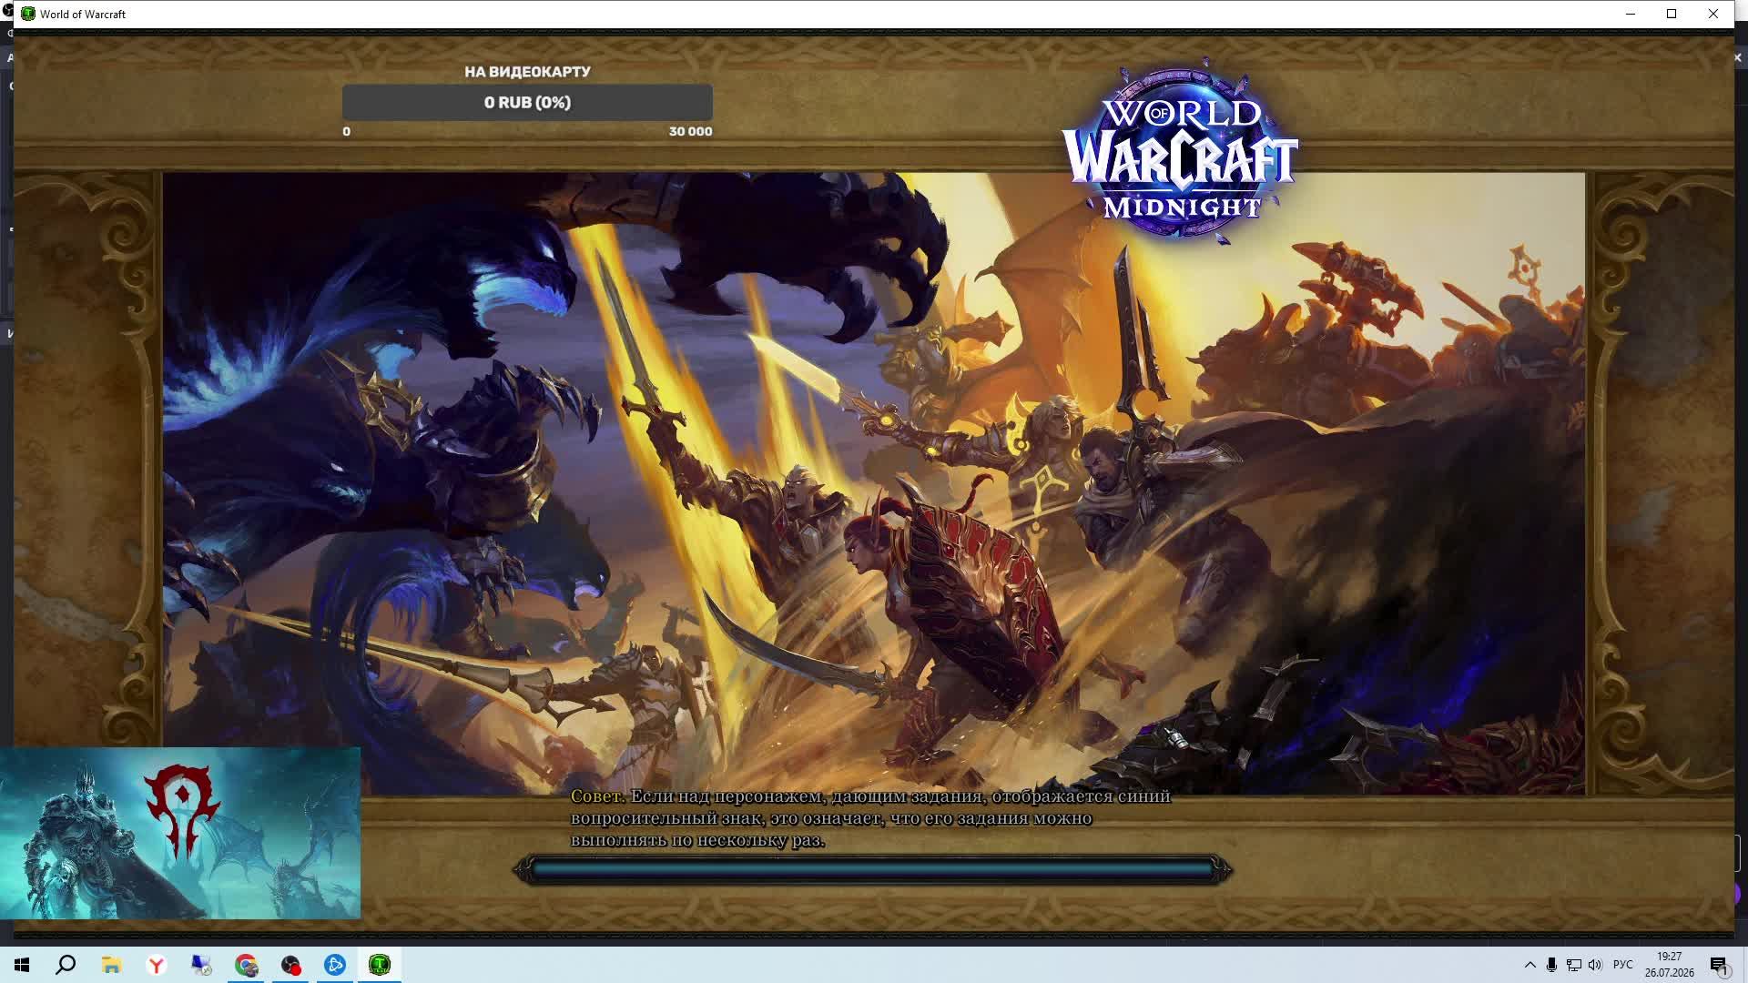Click World of Warcraft title bar app icon
The image size is (1748, 983).
(28, 14)
